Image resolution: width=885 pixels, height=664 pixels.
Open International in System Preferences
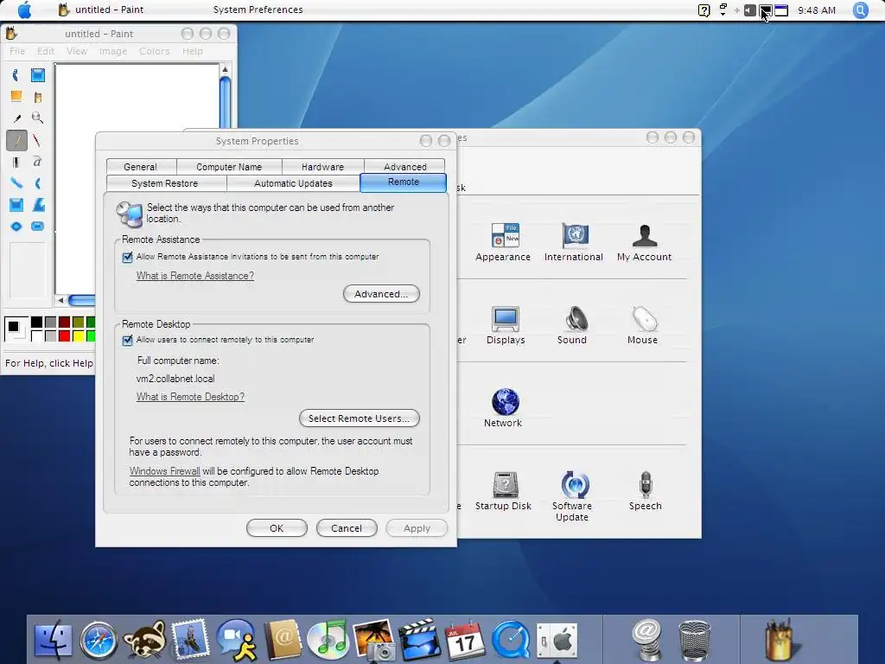pyautogui.click(x=574, y=242)
